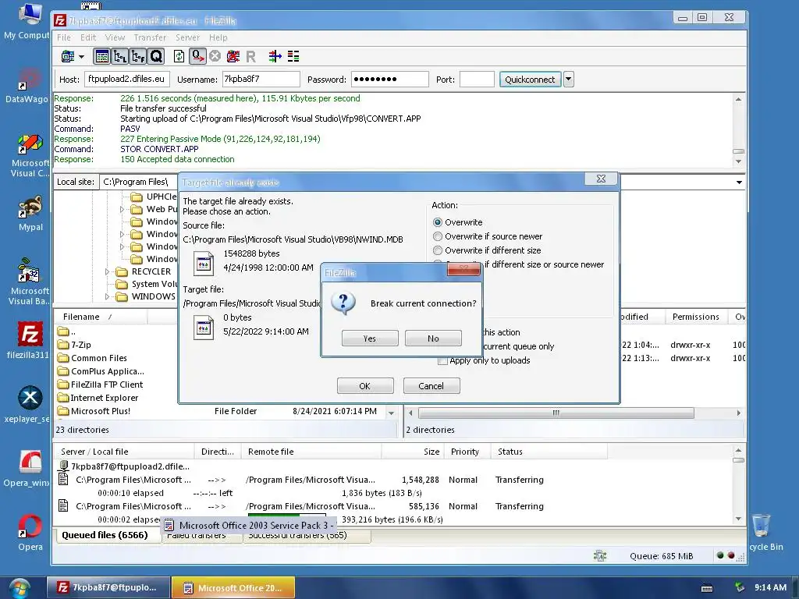The height and width of the screenshot is (599, 799).
Task: Click No in the FileZilla dialog
Action: click(433, 338)
